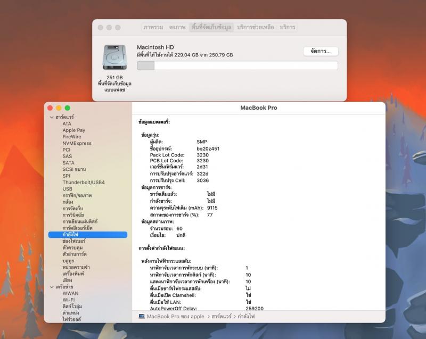
Task: Click the AutoPowerOff Delay value 259200
Action: point(255,308)
